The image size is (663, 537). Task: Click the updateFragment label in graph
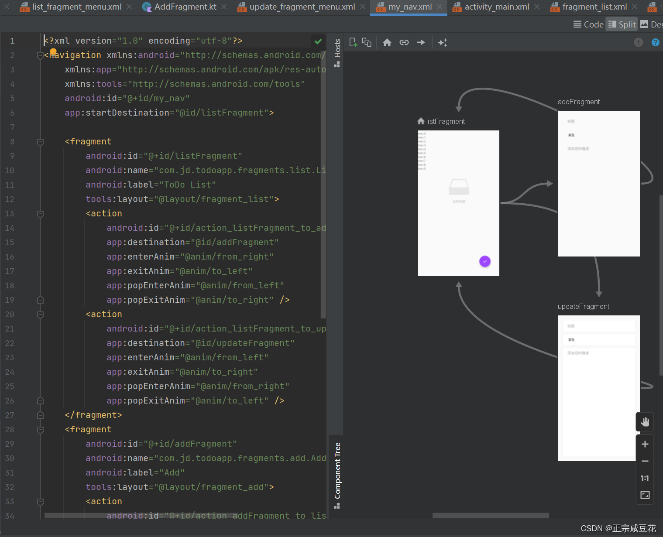584,306
